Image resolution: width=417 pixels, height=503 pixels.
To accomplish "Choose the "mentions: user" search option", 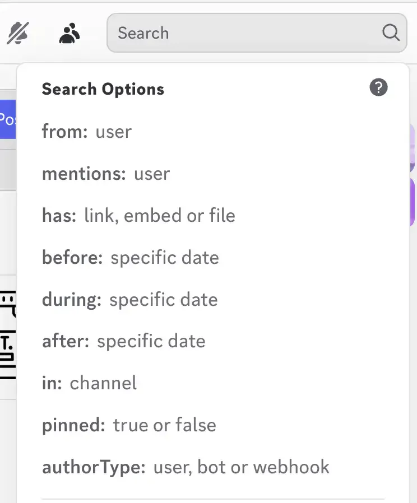I will (106, 174).
